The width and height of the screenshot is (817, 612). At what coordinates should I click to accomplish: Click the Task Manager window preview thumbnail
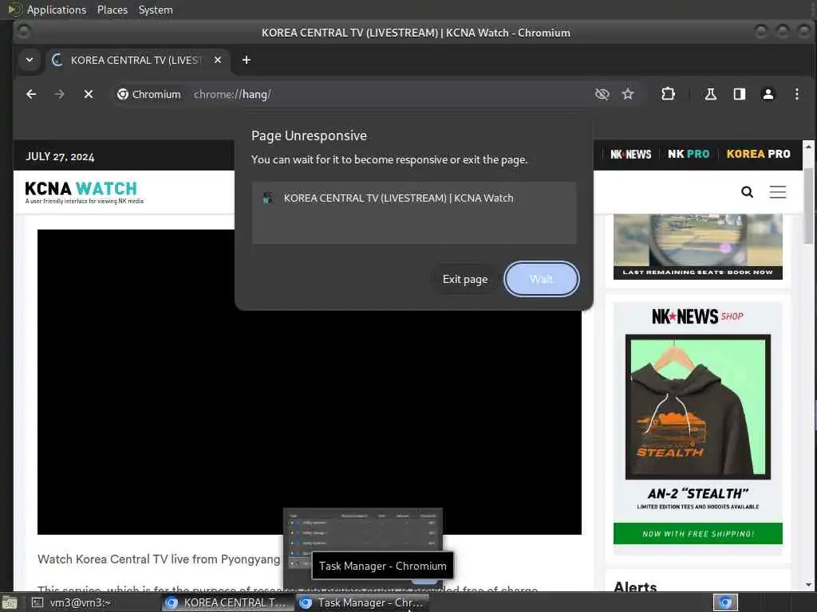[x=363, y=547]
